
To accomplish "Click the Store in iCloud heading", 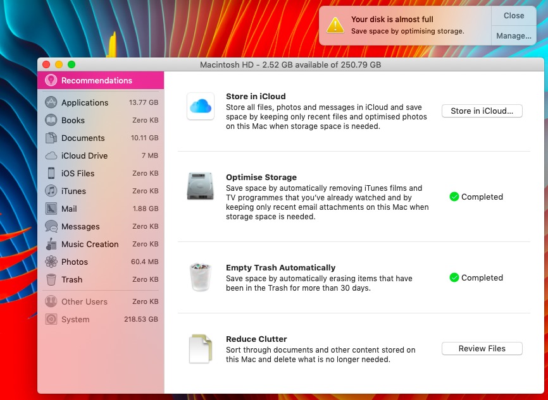I will point(256,96).
